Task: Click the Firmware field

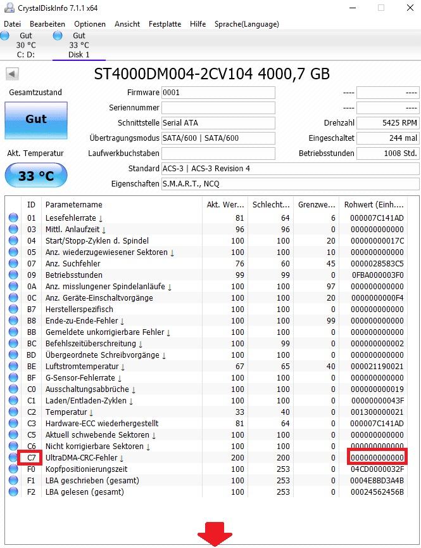Action: click(218, 93)
